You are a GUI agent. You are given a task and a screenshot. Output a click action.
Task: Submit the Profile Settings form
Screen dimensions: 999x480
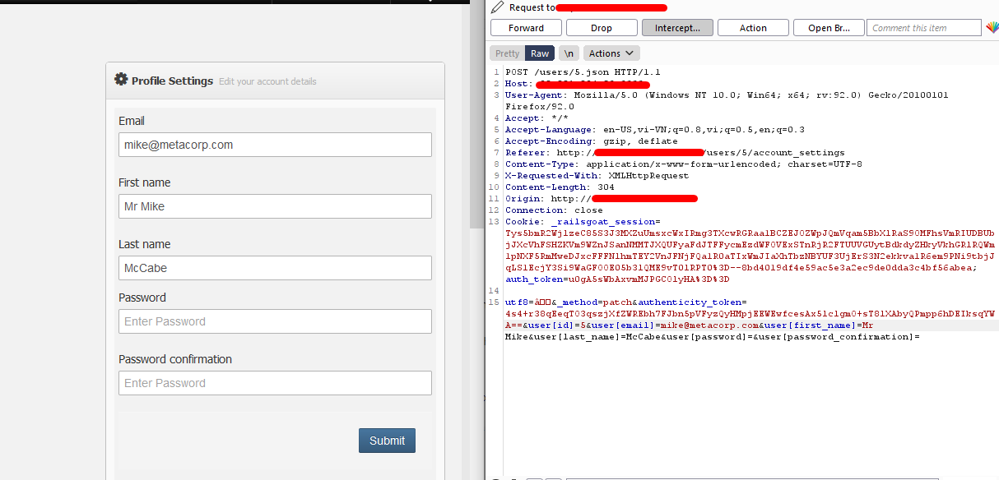point(387,441)
